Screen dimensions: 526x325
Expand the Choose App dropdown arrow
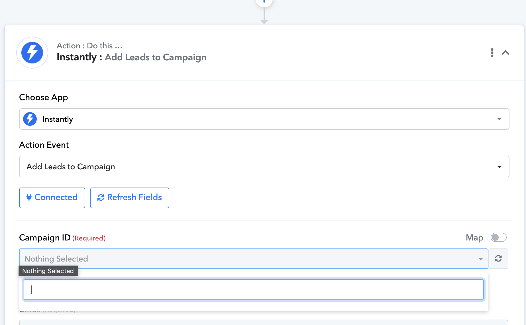(499, 119)
